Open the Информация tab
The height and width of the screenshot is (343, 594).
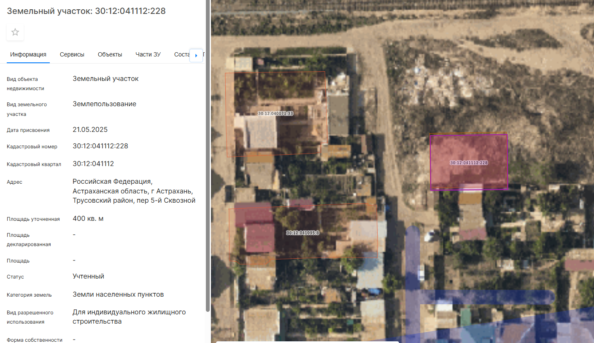28,54
